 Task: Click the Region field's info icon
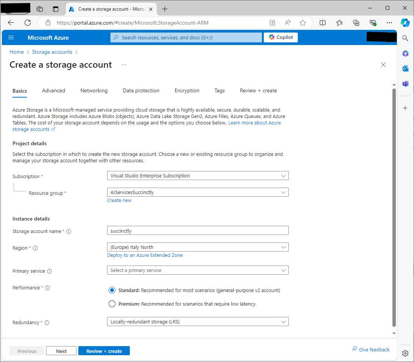35,248
